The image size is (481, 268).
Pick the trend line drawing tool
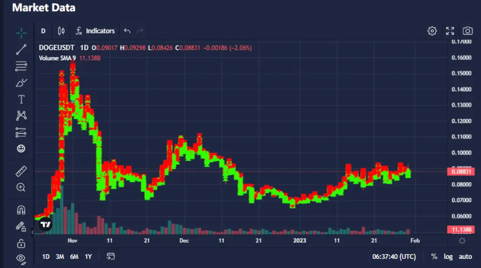pyautogui.click(x=21, y=49)
